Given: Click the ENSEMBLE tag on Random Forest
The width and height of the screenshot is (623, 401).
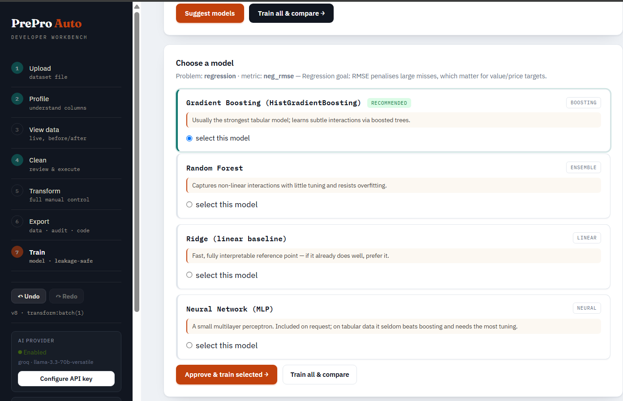Looking at the screenshot, I should 584,167.
